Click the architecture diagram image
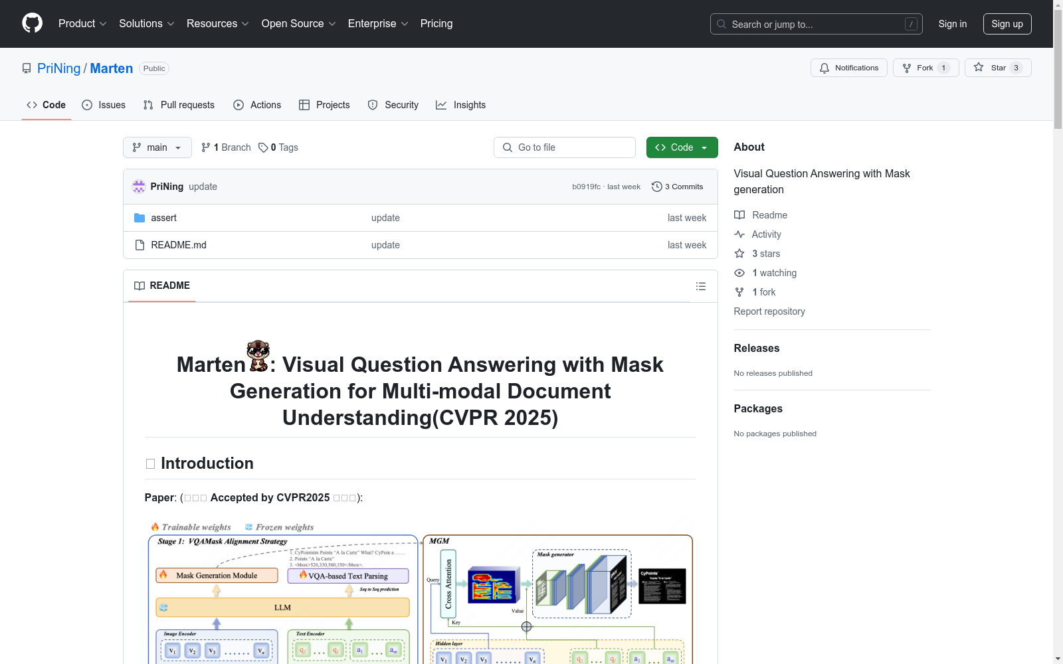The image size is (1063, 664). [421, 591]
